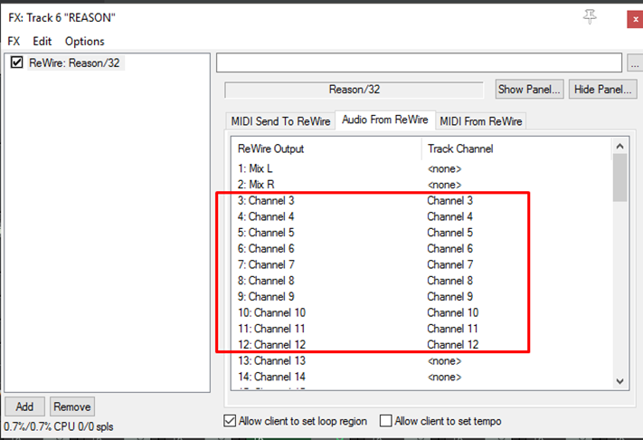The image size is (643, 440).
Task: Change track channel assignment for output 9
Action: [x=449, y=297]
